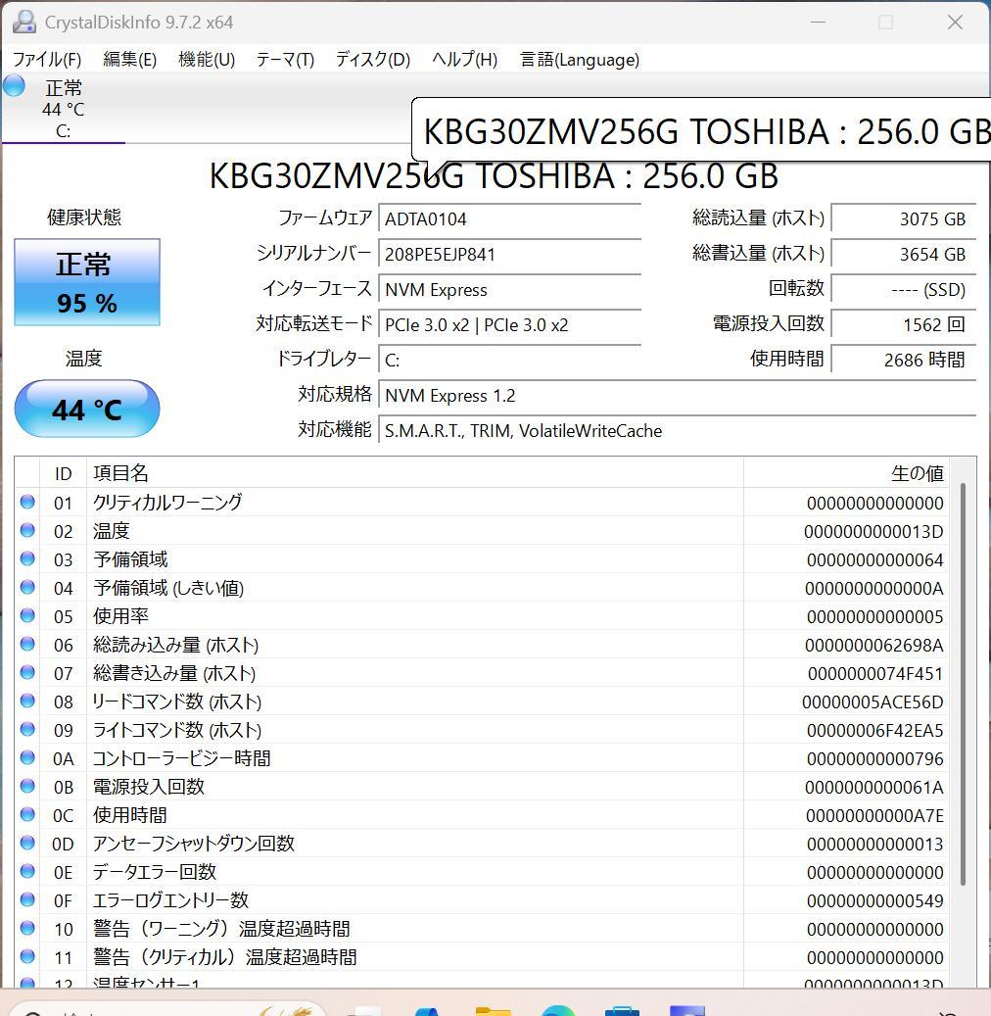
Task: Click the status indicator for the 温度 attribute
Action: pos(28,531)
